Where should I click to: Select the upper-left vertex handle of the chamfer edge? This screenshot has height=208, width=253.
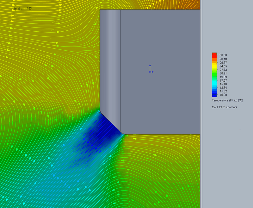pyautogui.click(x=100, y=111)
